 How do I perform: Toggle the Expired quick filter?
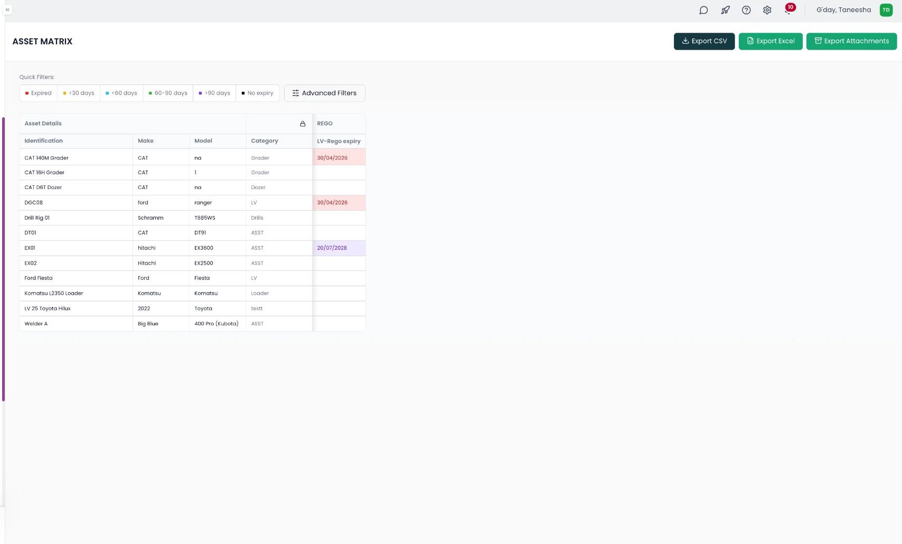(x=39, y=93)
